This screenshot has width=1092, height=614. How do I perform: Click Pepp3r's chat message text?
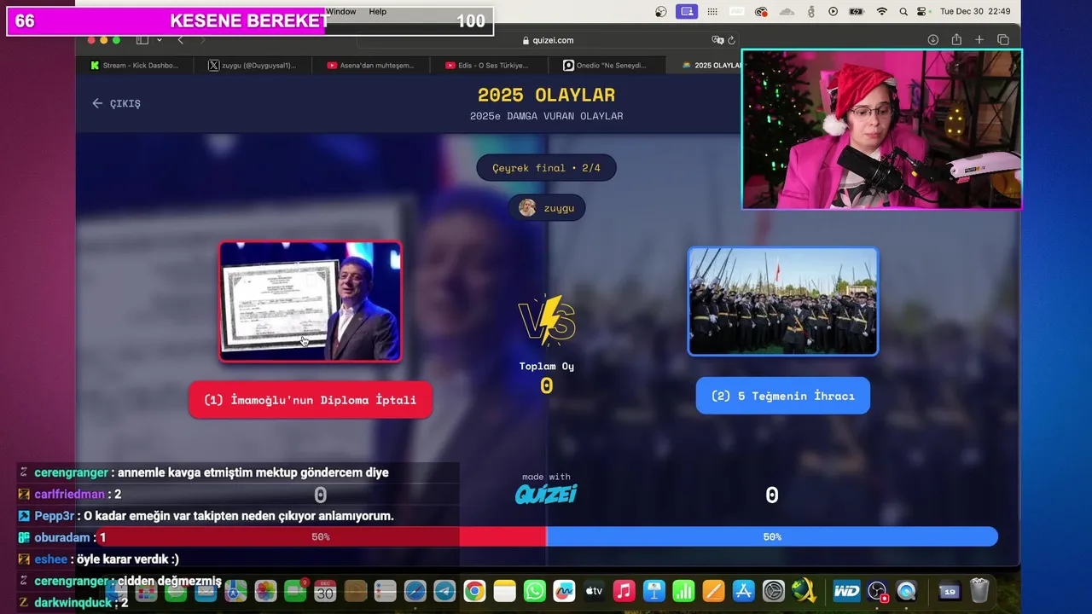[x=239, y=516]
